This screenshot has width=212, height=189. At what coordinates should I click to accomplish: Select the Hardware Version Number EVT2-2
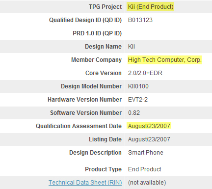click(x=138, y=100)
